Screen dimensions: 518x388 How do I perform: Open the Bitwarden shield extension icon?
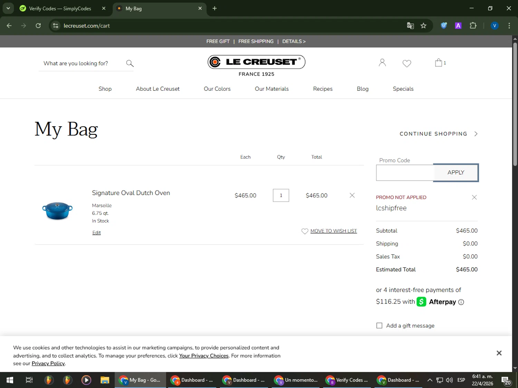[x=444, y=26]
